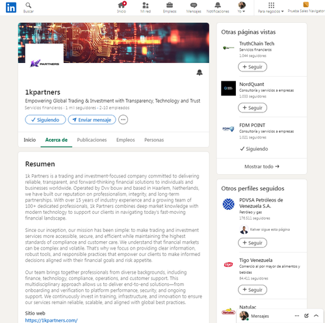Open the three-dot more options button
This screenshot has height=323, width=325.
coord(123,120)
